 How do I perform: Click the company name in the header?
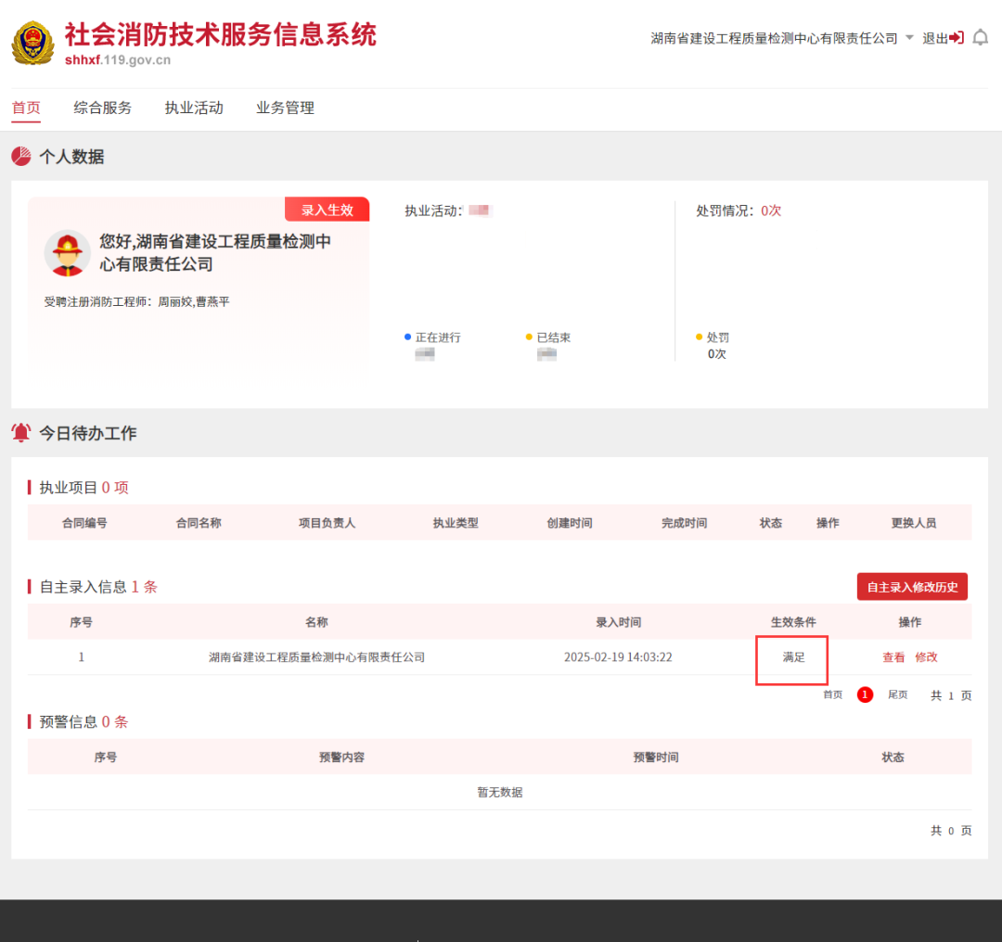click(x=774, y=38)
